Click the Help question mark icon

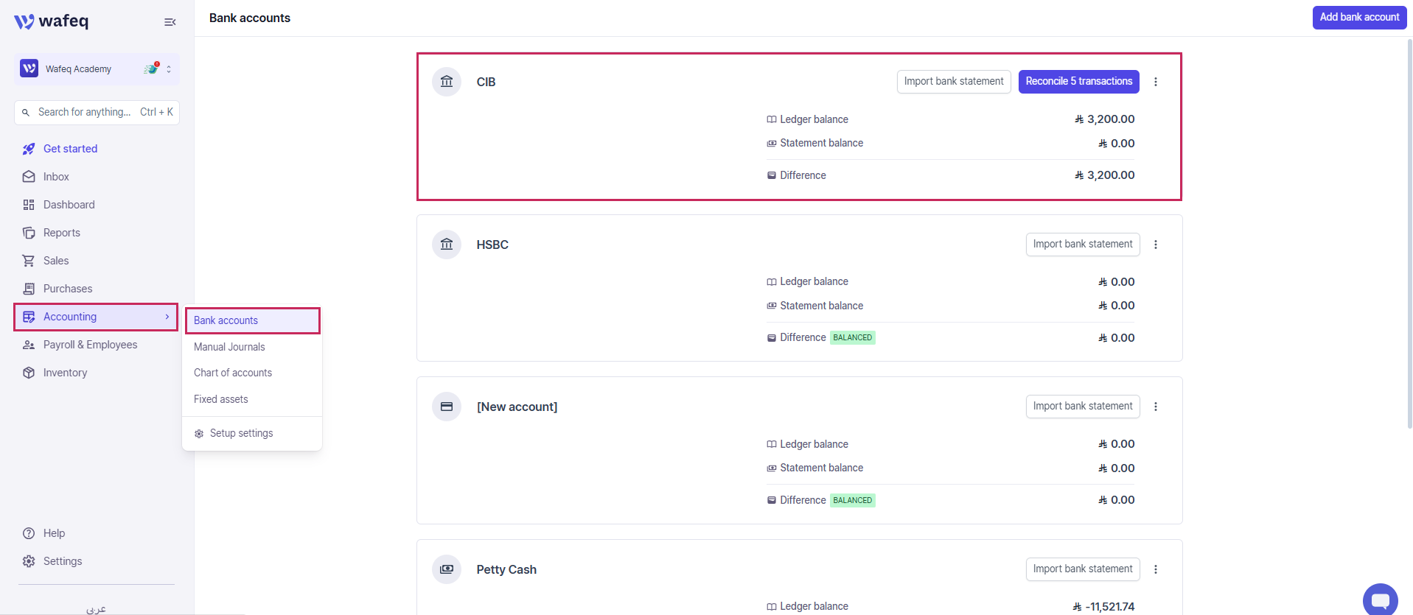pyautogui.click(x=29, y=533)
